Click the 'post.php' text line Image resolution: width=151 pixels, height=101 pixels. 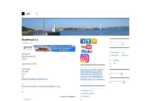click(x=25, y=71)
